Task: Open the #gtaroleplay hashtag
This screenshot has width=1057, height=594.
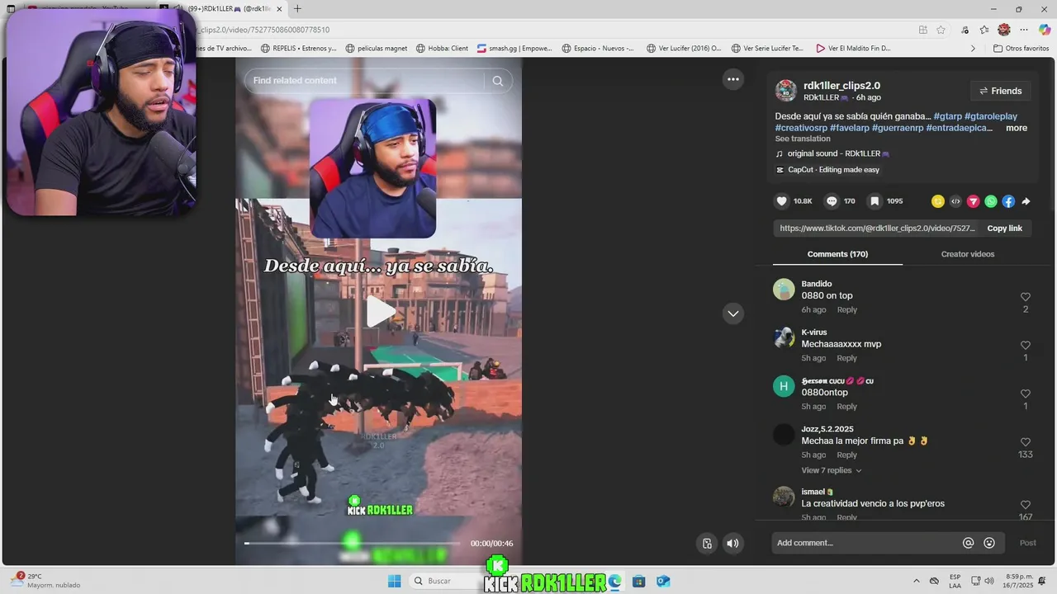Action: (x=991, y=116)
